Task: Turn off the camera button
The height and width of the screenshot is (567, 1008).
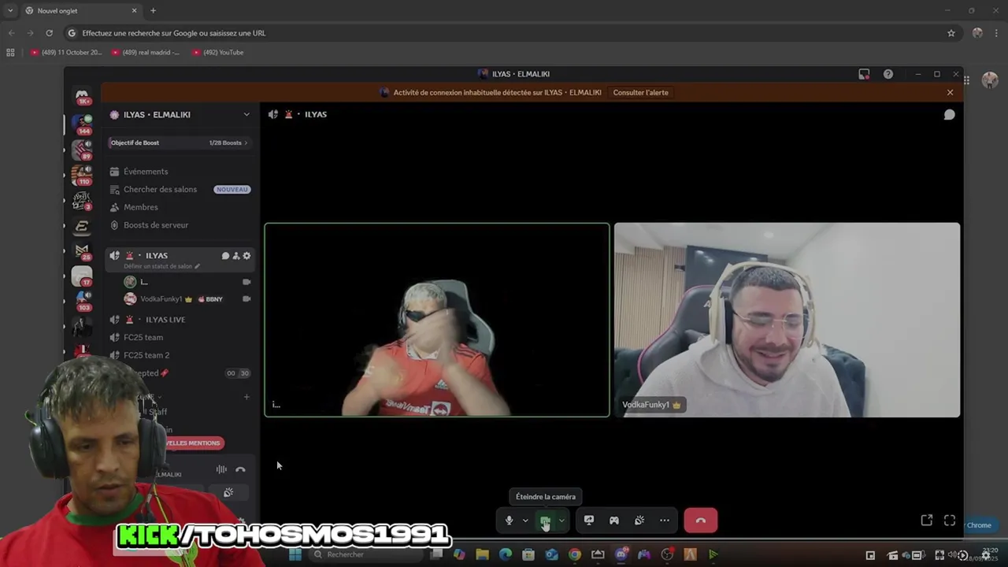Action: pyautogui.click(x=545, y=521)
